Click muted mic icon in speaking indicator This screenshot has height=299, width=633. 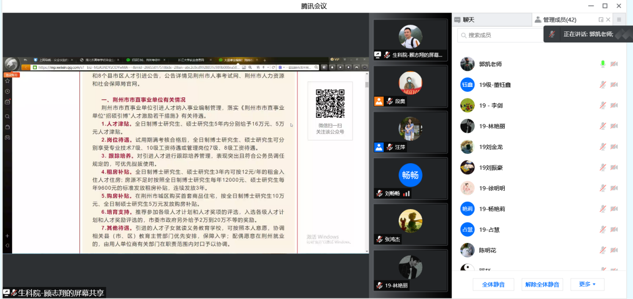pyautogui.click(x=552, y=34)
